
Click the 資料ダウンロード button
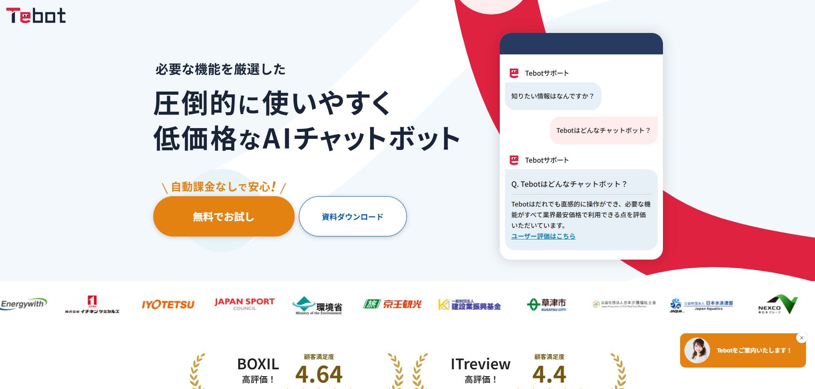[352, 217]
